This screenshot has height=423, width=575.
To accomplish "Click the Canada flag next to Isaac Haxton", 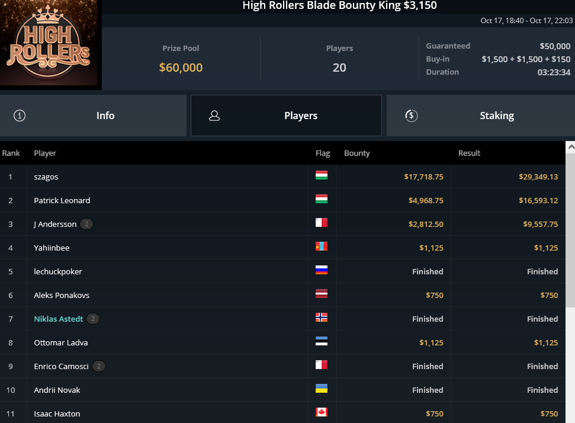I will click(x=321, y=412).
